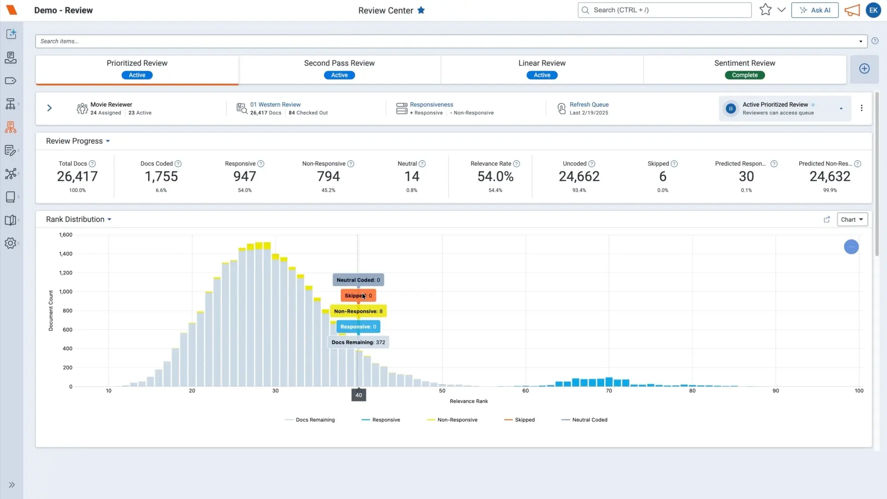The image size is (887, 499).
Task: Click the Responsive legend color swatch
Action: coord(366,420)
